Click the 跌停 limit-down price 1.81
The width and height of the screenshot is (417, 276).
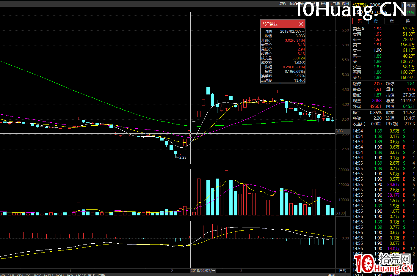(x=411, y=84)
